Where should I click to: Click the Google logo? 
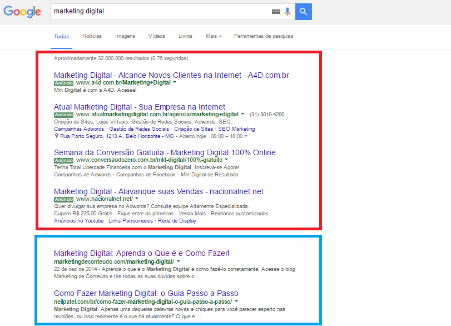pyautogui.click(x=22, y=12)
